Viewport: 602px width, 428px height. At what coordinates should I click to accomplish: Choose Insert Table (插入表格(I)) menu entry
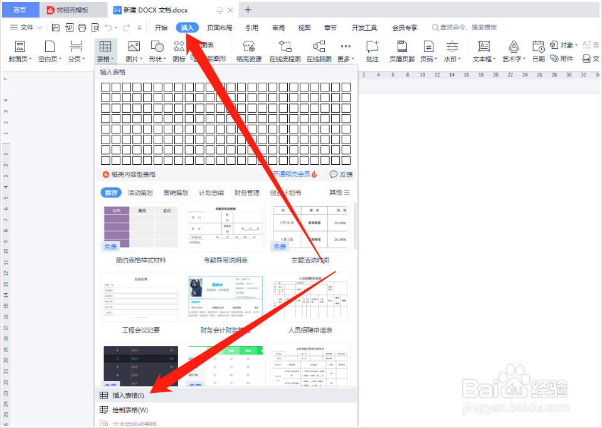click(x=226, y=395)
